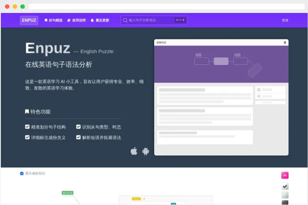Click the checkmark tool button on right
This screenshot has width=308, height=205.
(x=285, y=186)
